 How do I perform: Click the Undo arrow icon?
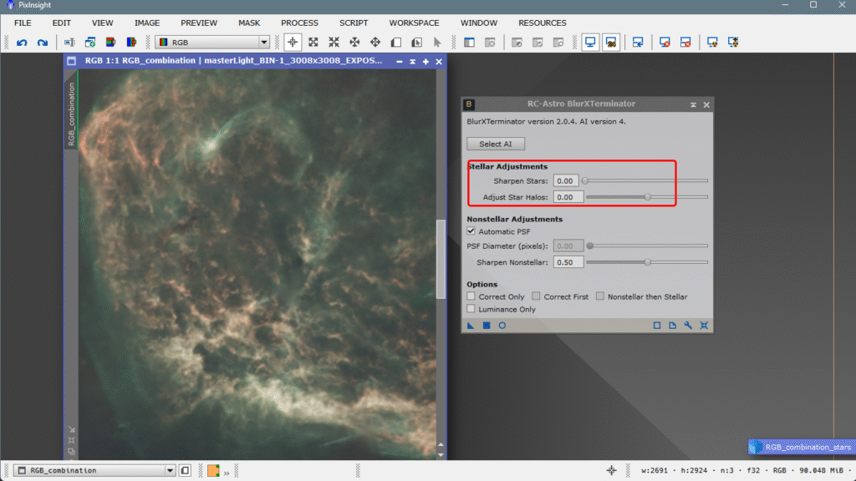click(x=22, y=43)
